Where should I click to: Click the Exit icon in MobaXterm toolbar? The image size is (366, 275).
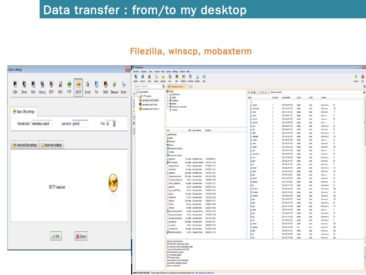coord(363,78)
